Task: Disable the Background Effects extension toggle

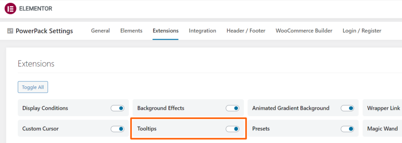Action: pos(232,108)
